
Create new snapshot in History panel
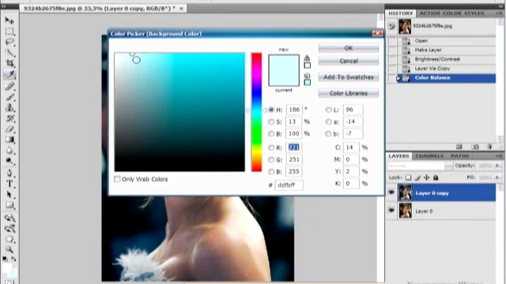click(x=474, y=147)
